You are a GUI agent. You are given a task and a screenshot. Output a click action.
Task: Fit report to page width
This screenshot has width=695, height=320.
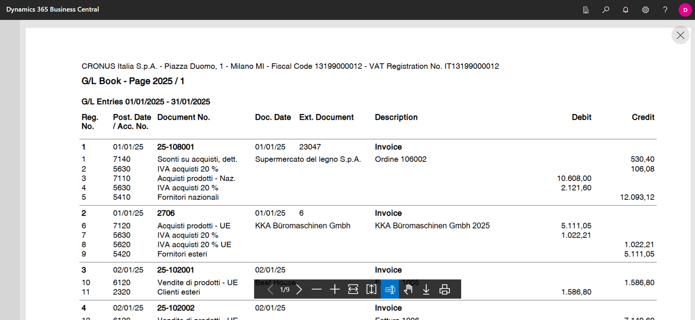(353, 289)
